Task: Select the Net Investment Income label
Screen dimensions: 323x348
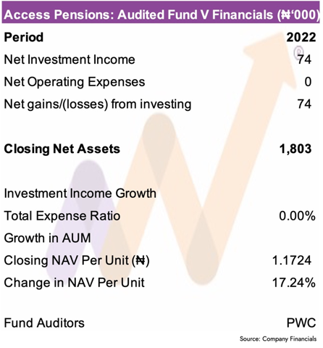Action: coord(70,59)
